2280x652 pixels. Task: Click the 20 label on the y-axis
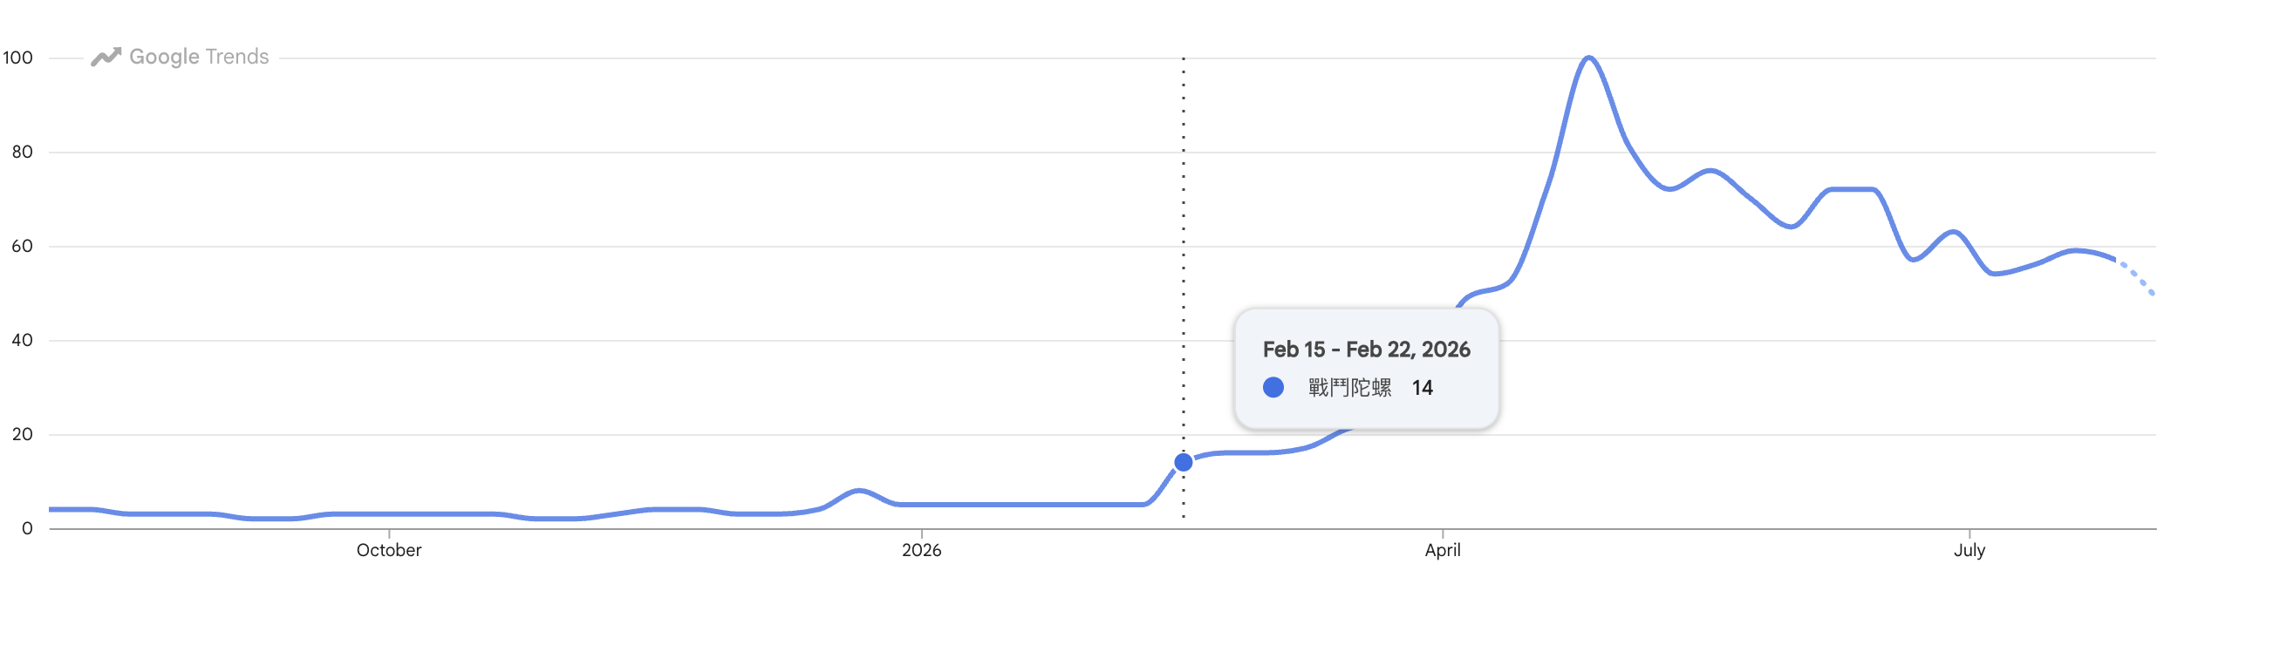click(22, 434)
